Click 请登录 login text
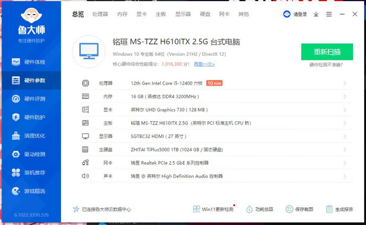This screenshot has height=225, width=366. tap(300, 14)
